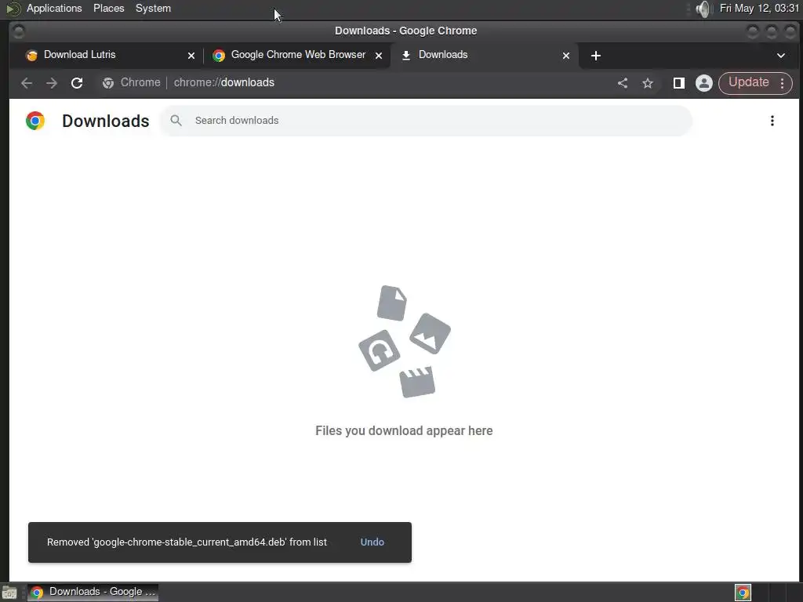Screen dimensions: 803x602
Task: Open the Downloads page three-dot more actions menu
Action: click(772, 121)
